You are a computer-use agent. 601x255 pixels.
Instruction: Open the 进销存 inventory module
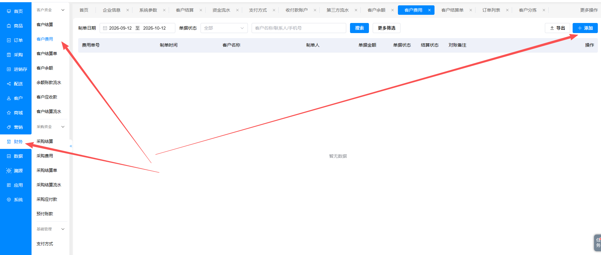pos(15,69)
